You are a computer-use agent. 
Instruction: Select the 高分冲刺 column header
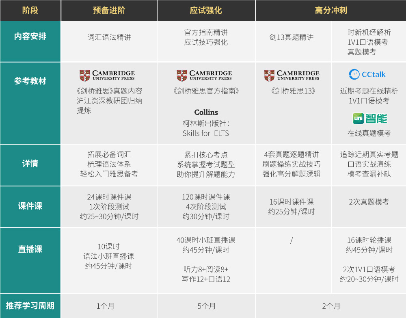click(x=330, y=10)
